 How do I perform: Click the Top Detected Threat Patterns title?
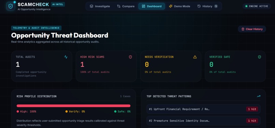pyautogui.click(x=169, y=96)
